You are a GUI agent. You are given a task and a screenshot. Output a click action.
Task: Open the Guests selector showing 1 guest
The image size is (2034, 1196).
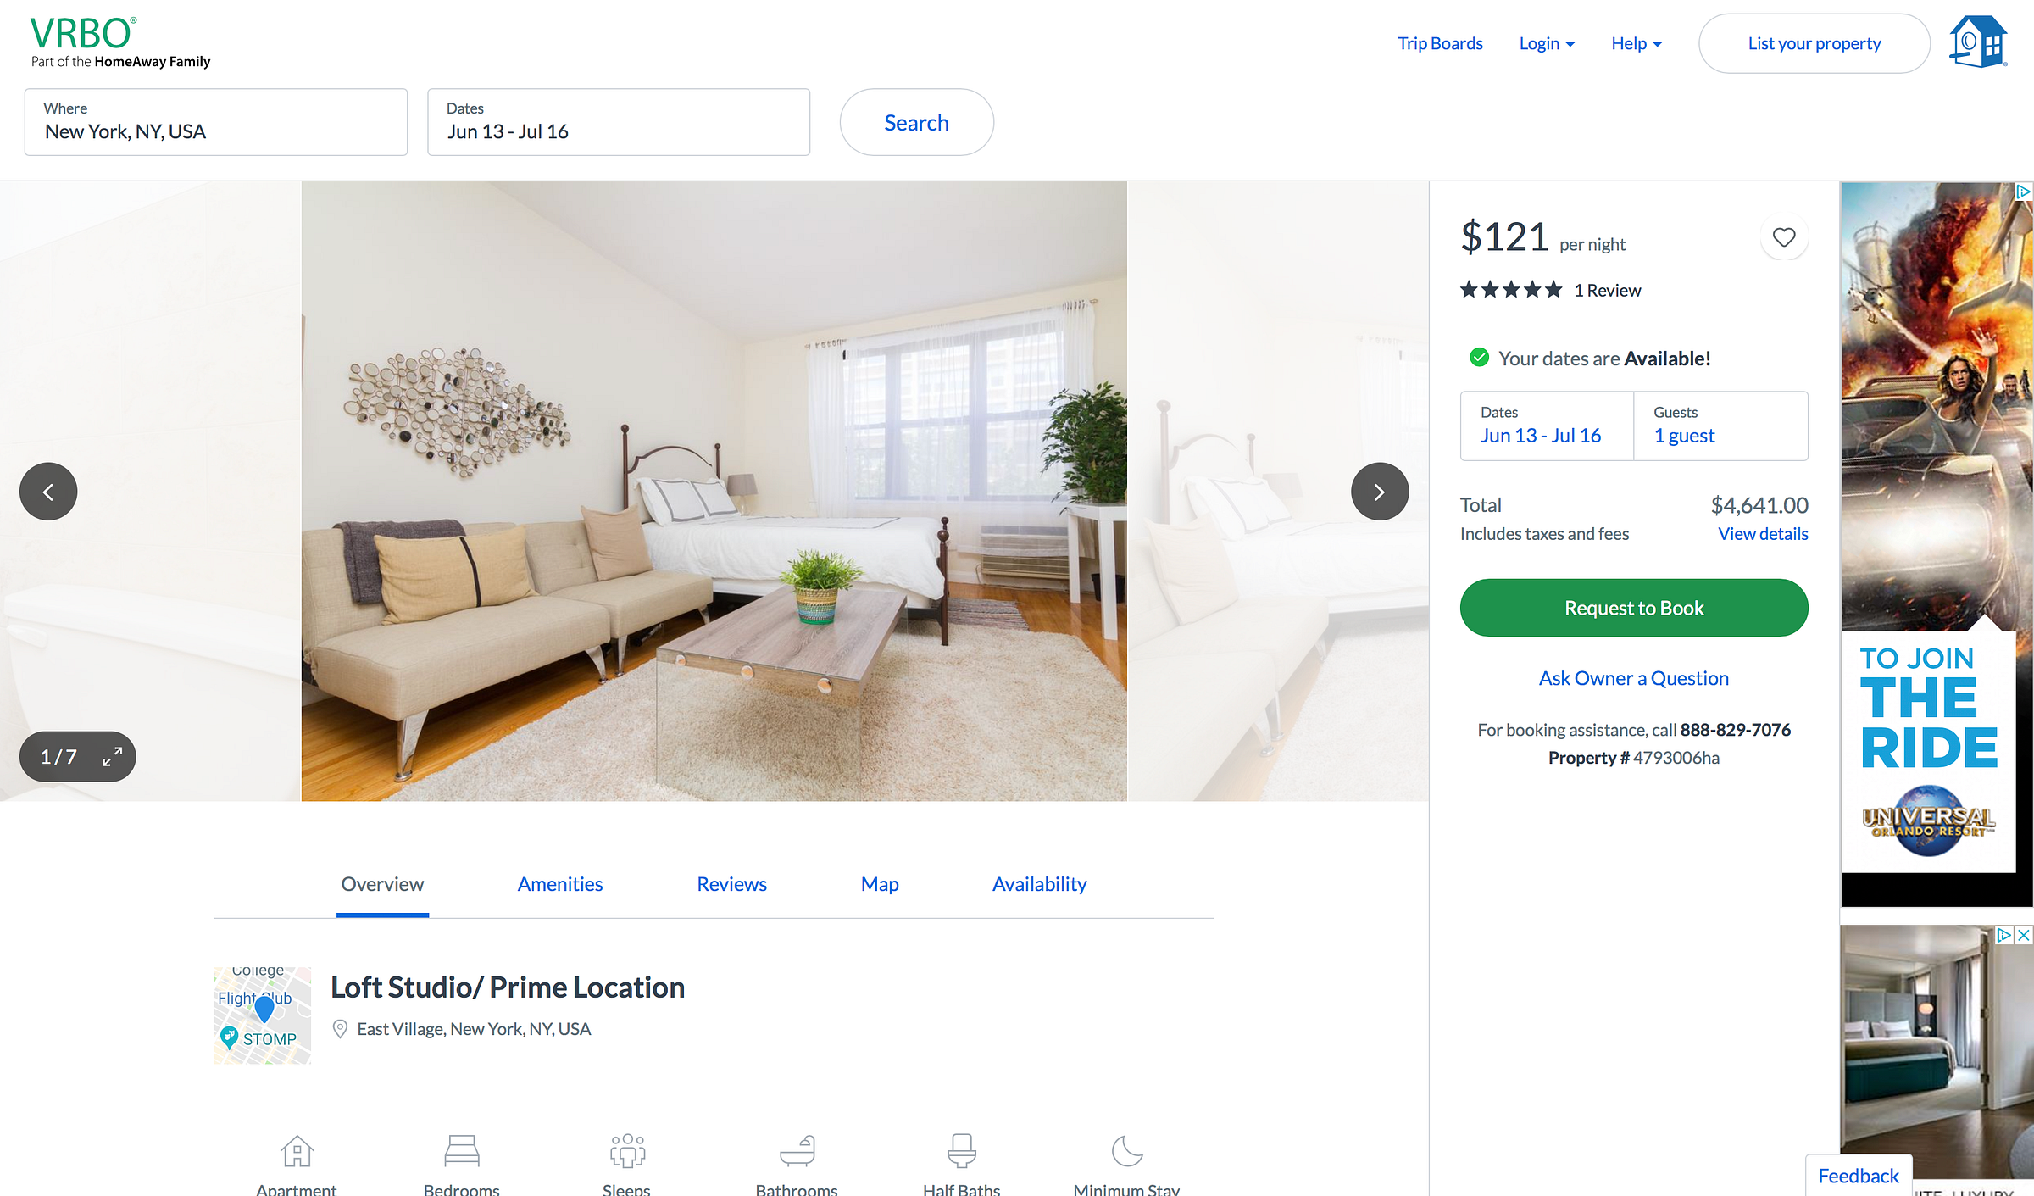pos(1720,426)
